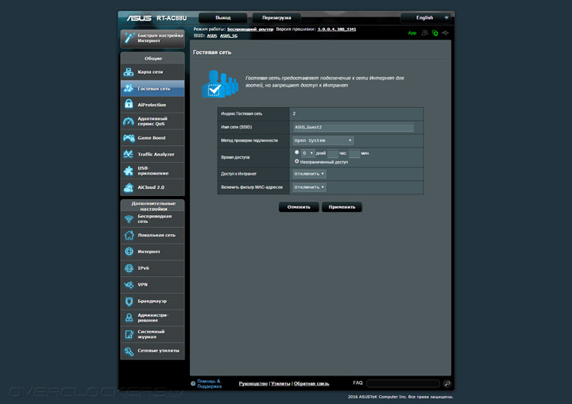Click the Перезагрузка reboot button
Screen dimensions: 572x404
click(x=276, y=17)
